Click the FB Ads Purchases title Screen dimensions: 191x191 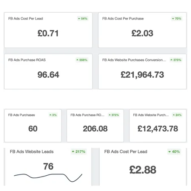pyautogui.click(x=22, y=115)
